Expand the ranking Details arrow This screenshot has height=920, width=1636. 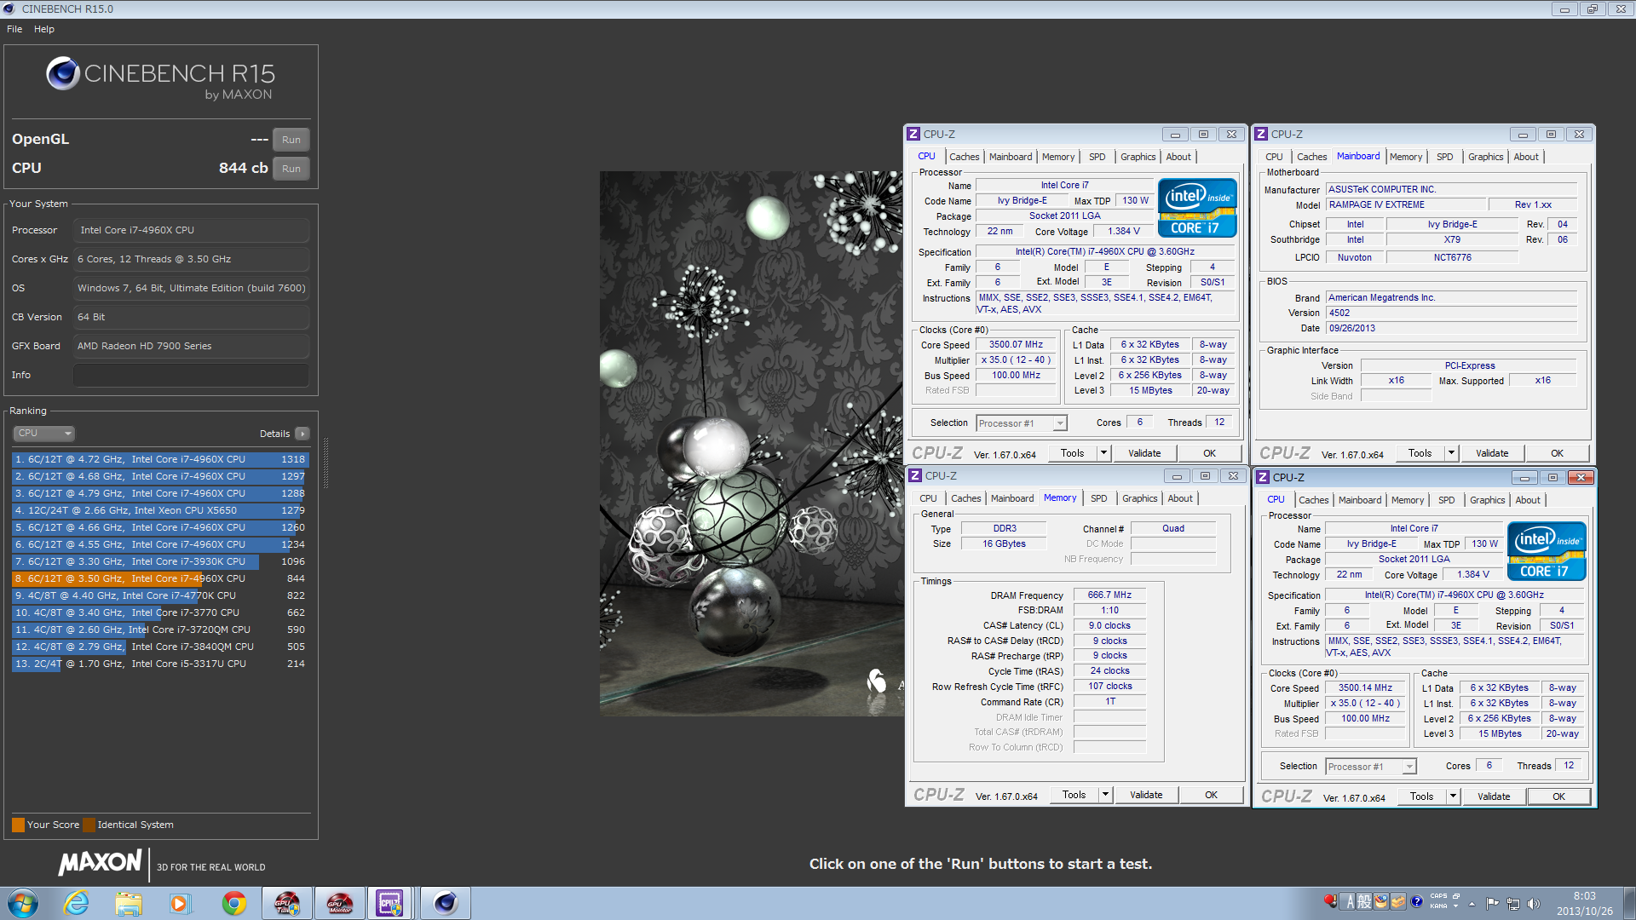[302, 434]
